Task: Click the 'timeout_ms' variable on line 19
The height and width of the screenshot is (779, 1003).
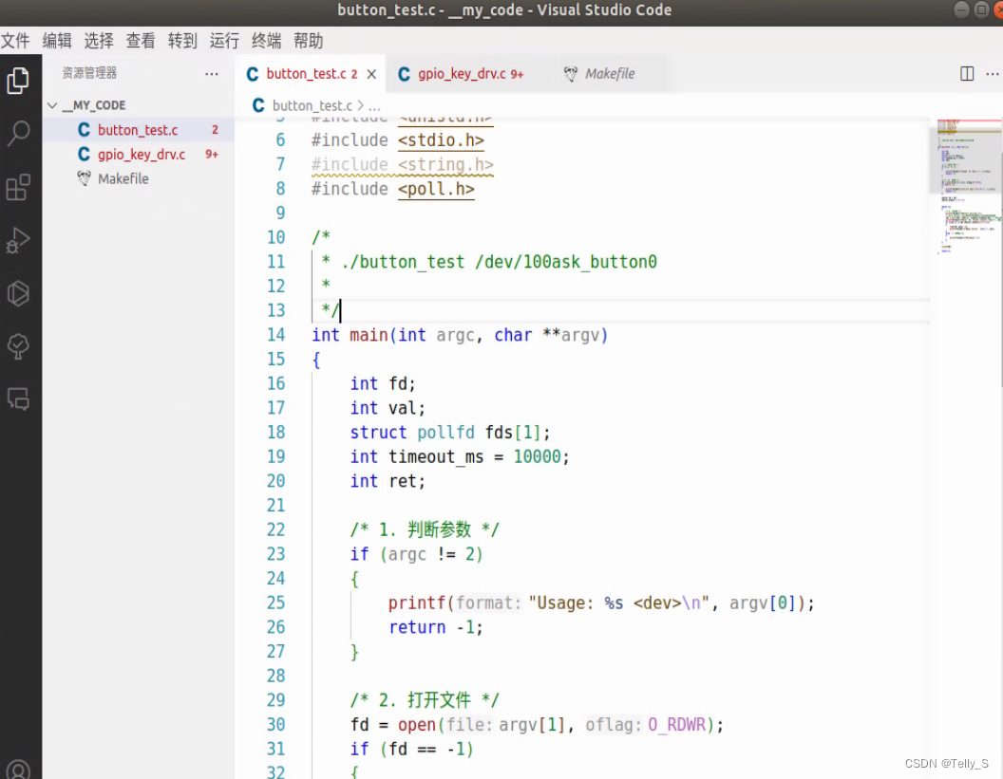Action: click(x=436, y=457)
